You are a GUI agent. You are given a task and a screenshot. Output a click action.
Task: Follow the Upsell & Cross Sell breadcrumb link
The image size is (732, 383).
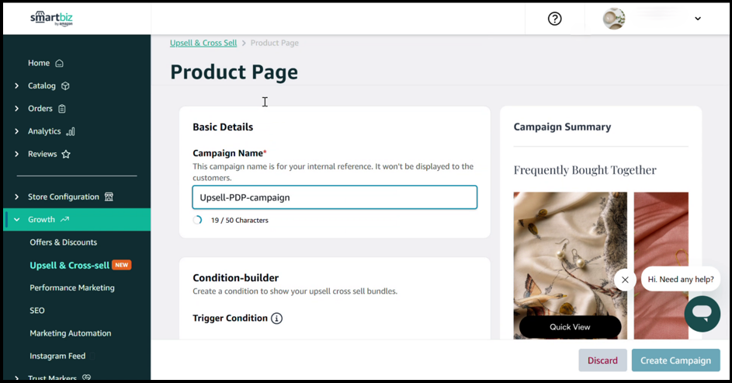point(203,44)
